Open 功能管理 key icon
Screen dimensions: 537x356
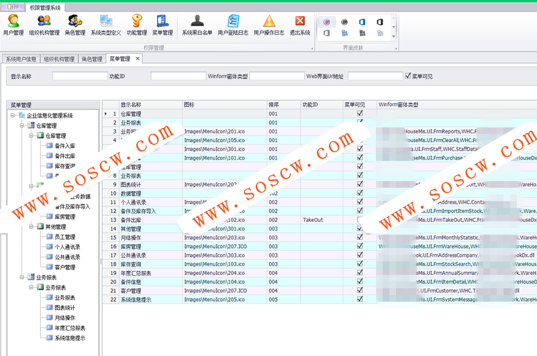point(137,25)
